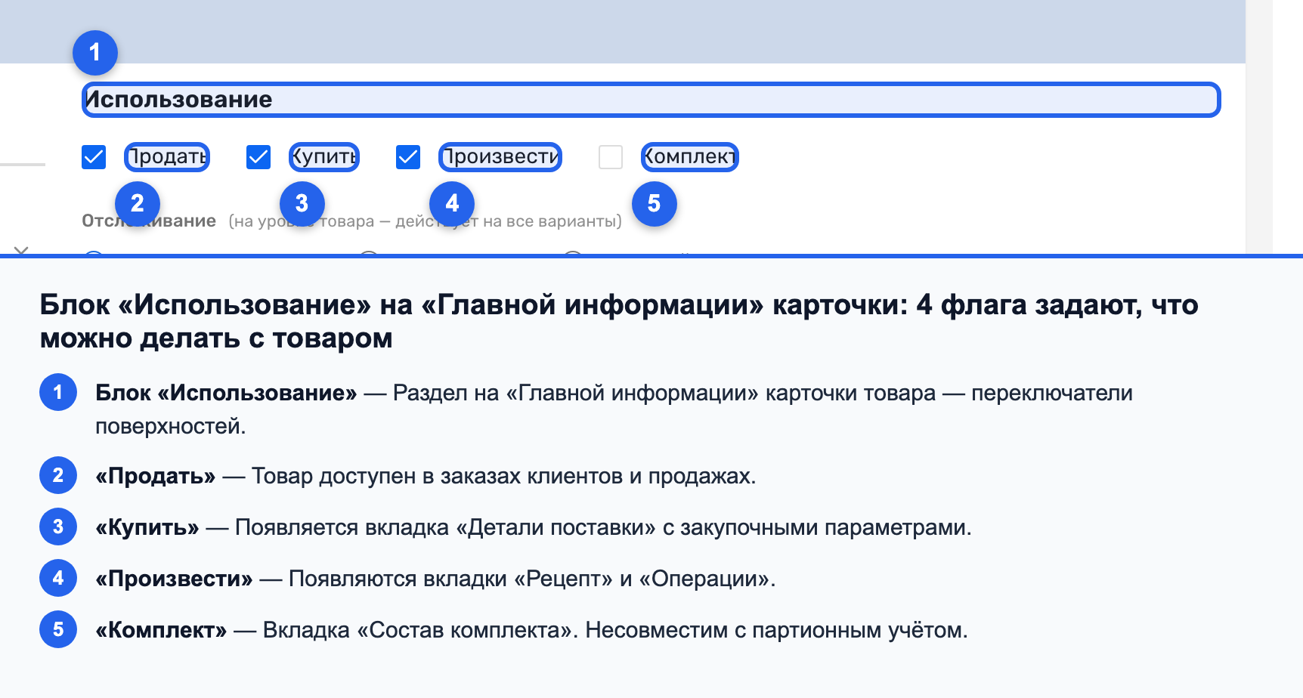Uncheck the «Продать» checkbox
1303x698 pixels.
click(x=94, y=157)
